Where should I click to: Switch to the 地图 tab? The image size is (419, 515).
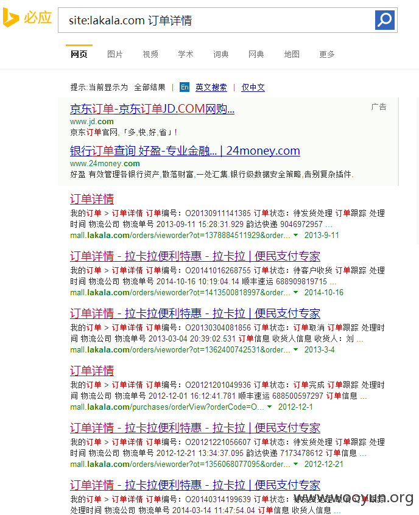click(292, 54)
